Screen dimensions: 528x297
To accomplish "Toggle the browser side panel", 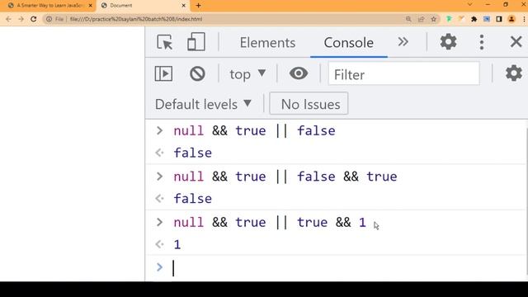I will pos(499,19).
